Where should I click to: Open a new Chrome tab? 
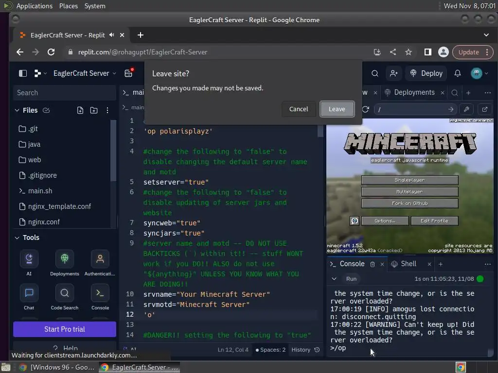pyautogui.click(x=141, y=35)
